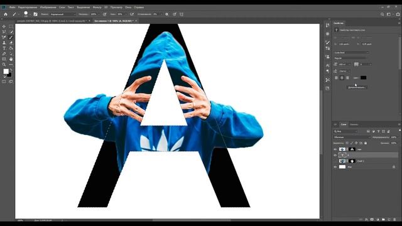Toggle pressure for opacity in options bar
Image resolution: width=402 pixels, height=226 pixels.
coord(105,14)
